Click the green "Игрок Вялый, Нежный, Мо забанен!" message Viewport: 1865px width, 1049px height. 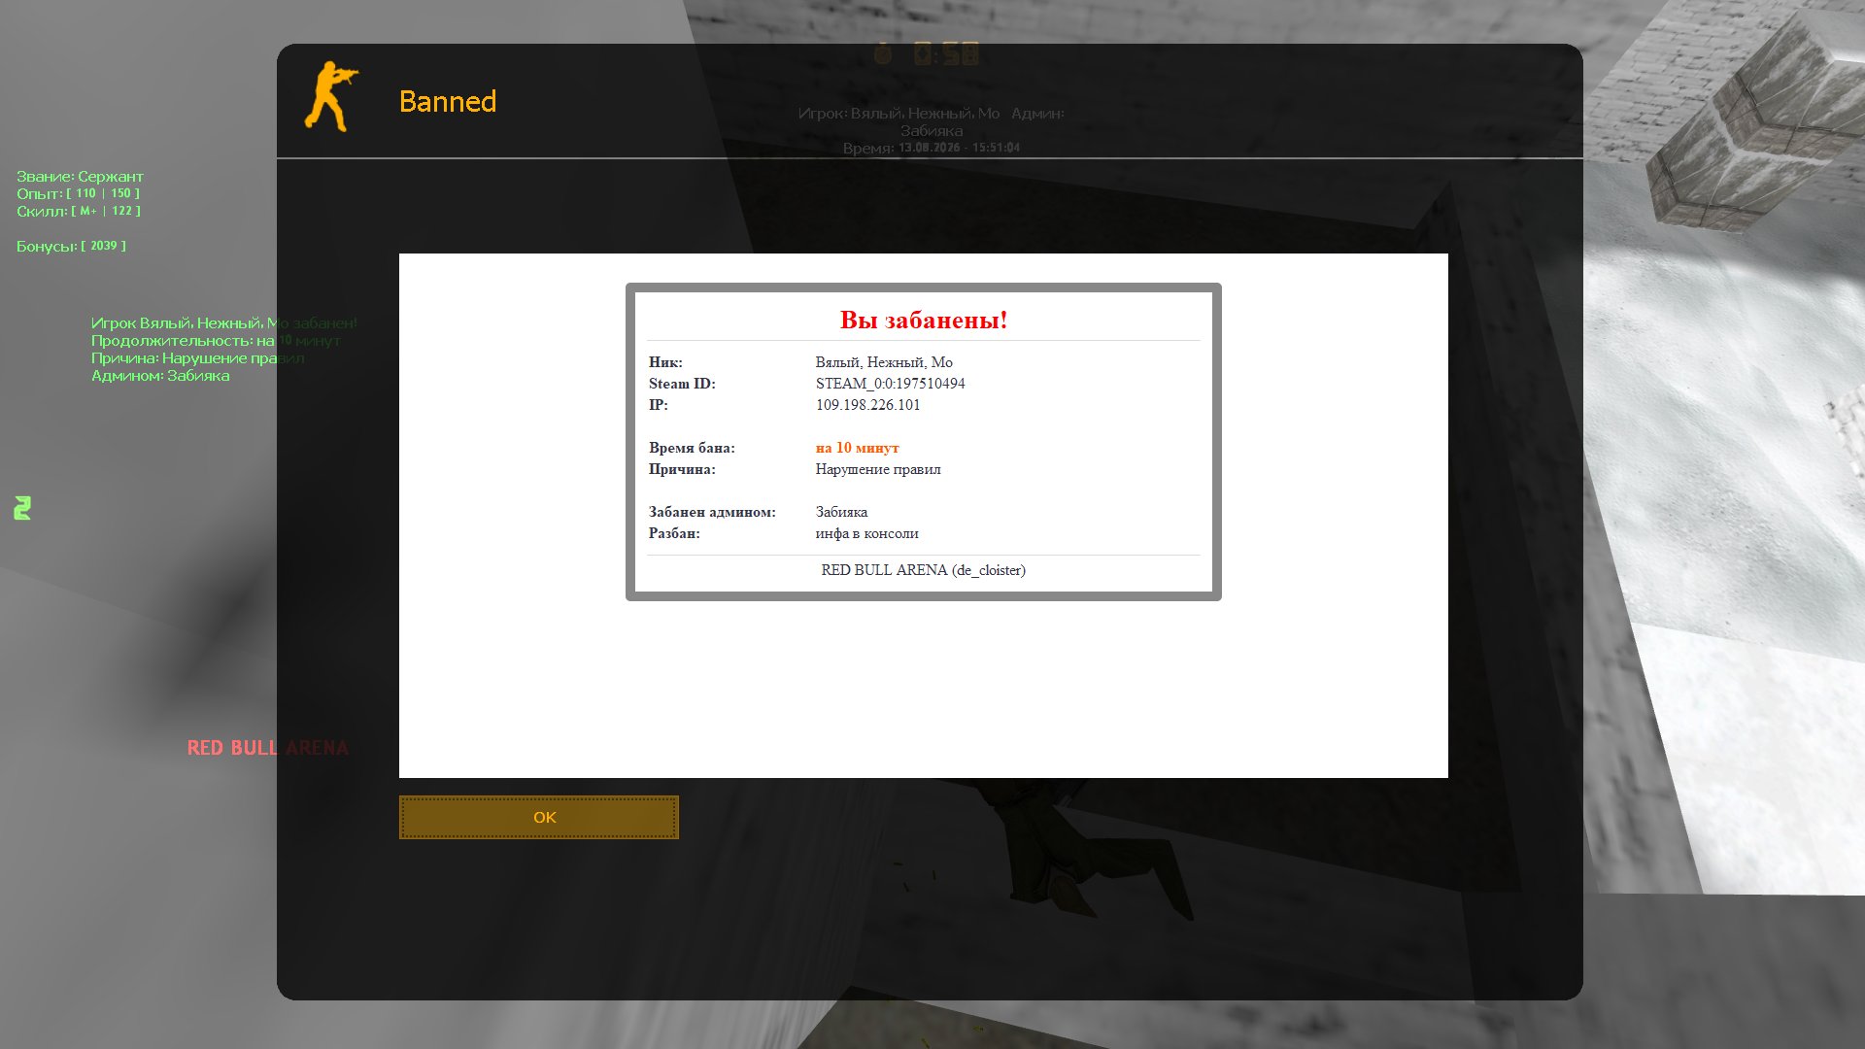[224, 323]
